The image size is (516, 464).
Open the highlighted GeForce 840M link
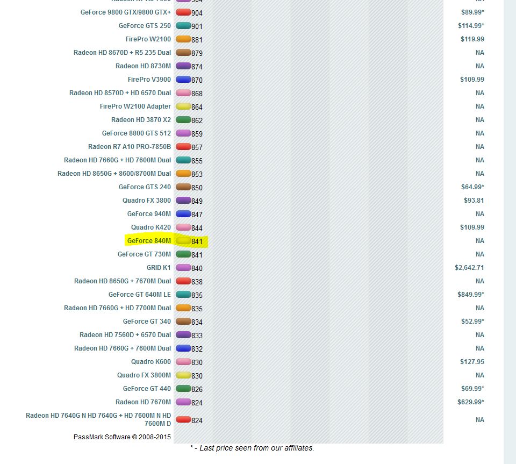coord(149,241)
